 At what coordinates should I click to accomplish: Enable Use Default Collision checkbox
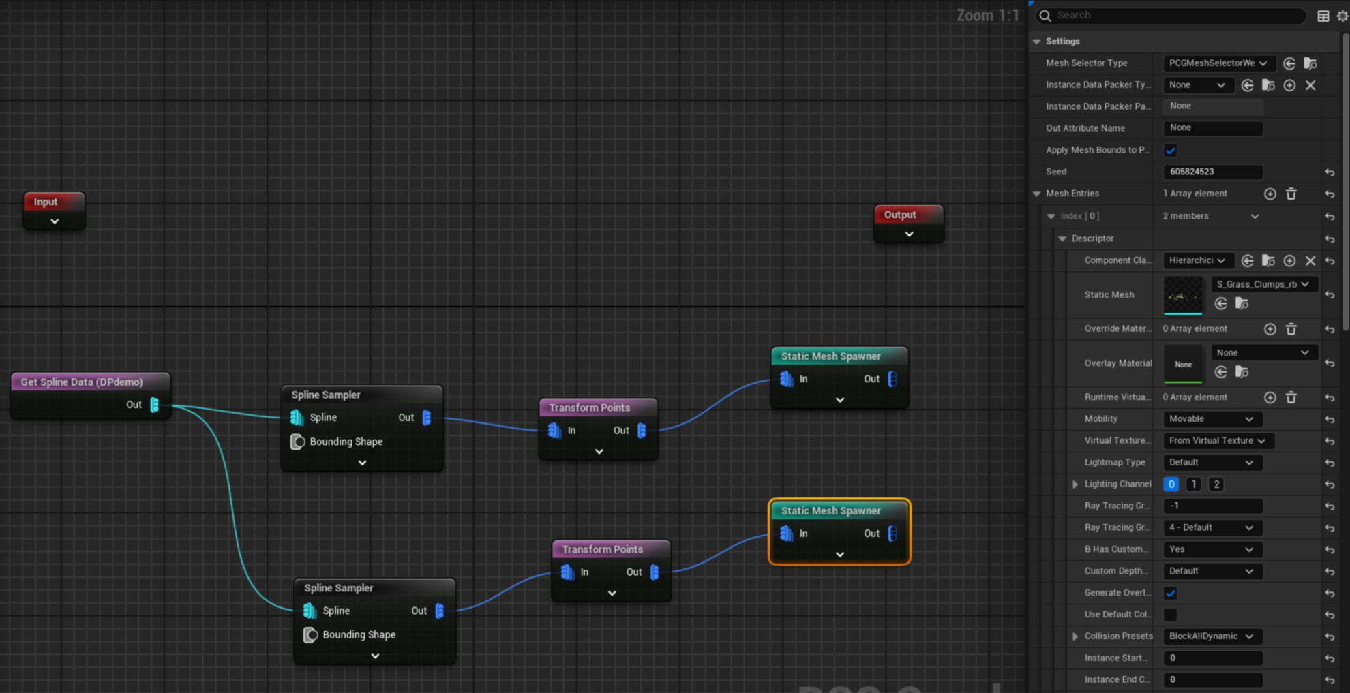(1171, 615)
